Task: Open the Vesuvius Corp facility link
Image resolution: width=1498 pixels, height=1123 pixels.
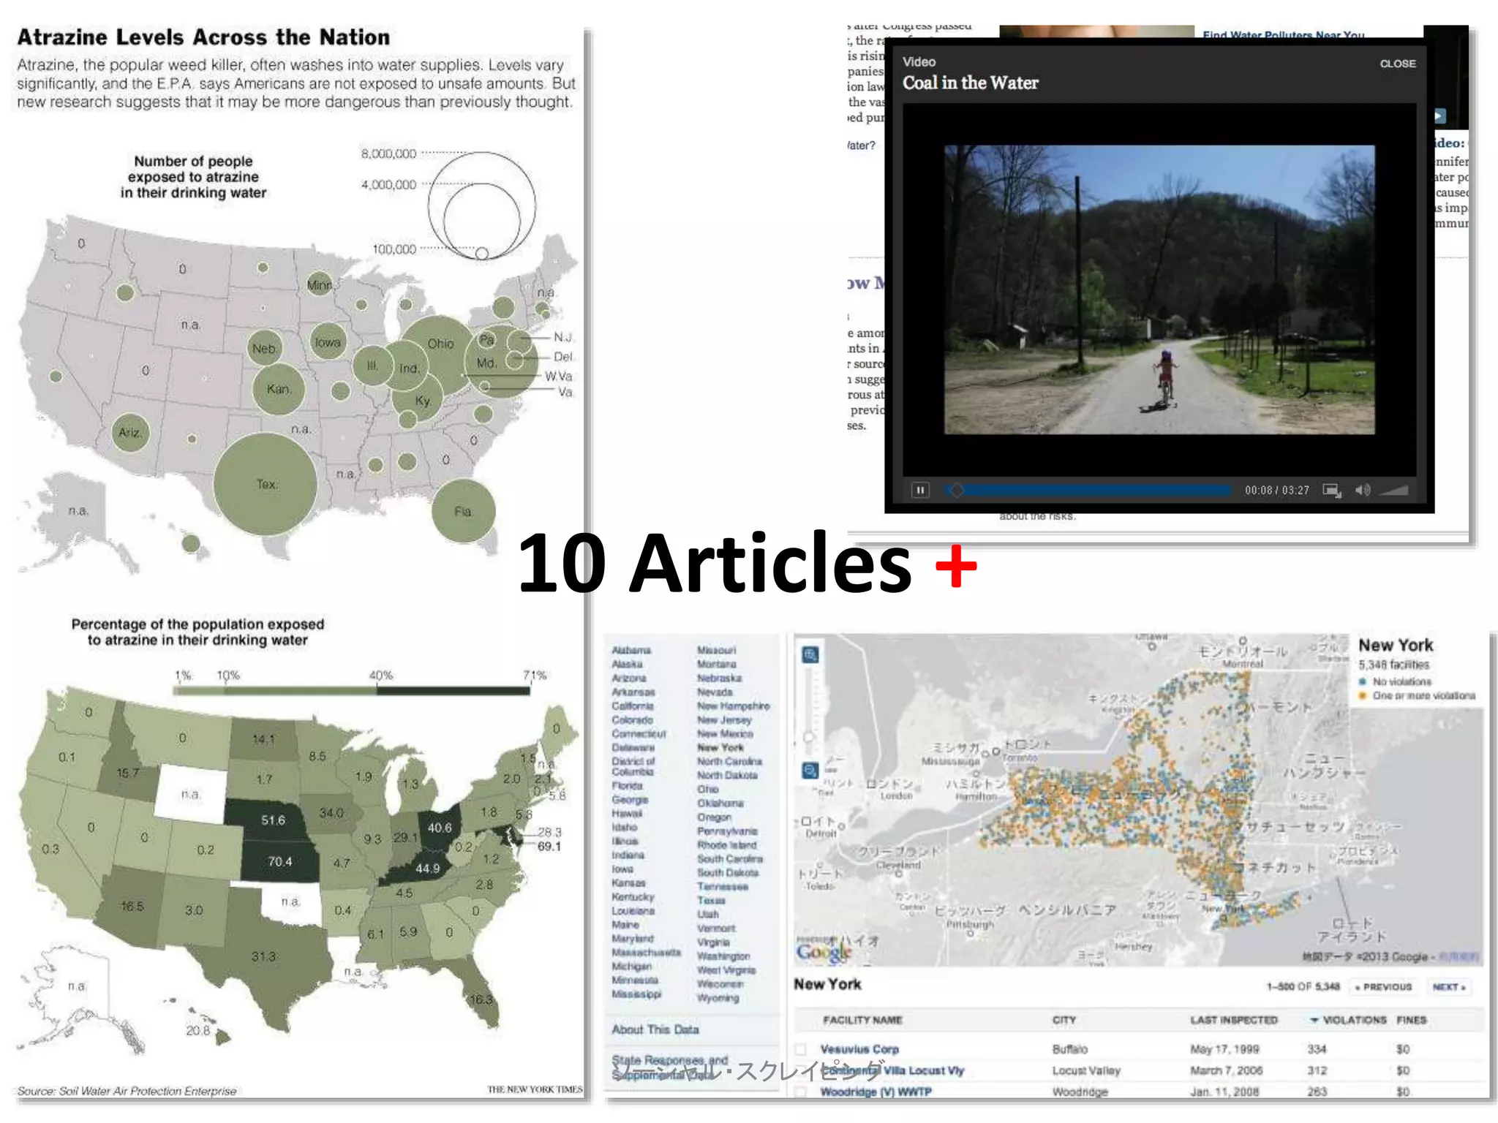Action: tap(859, 1049)
